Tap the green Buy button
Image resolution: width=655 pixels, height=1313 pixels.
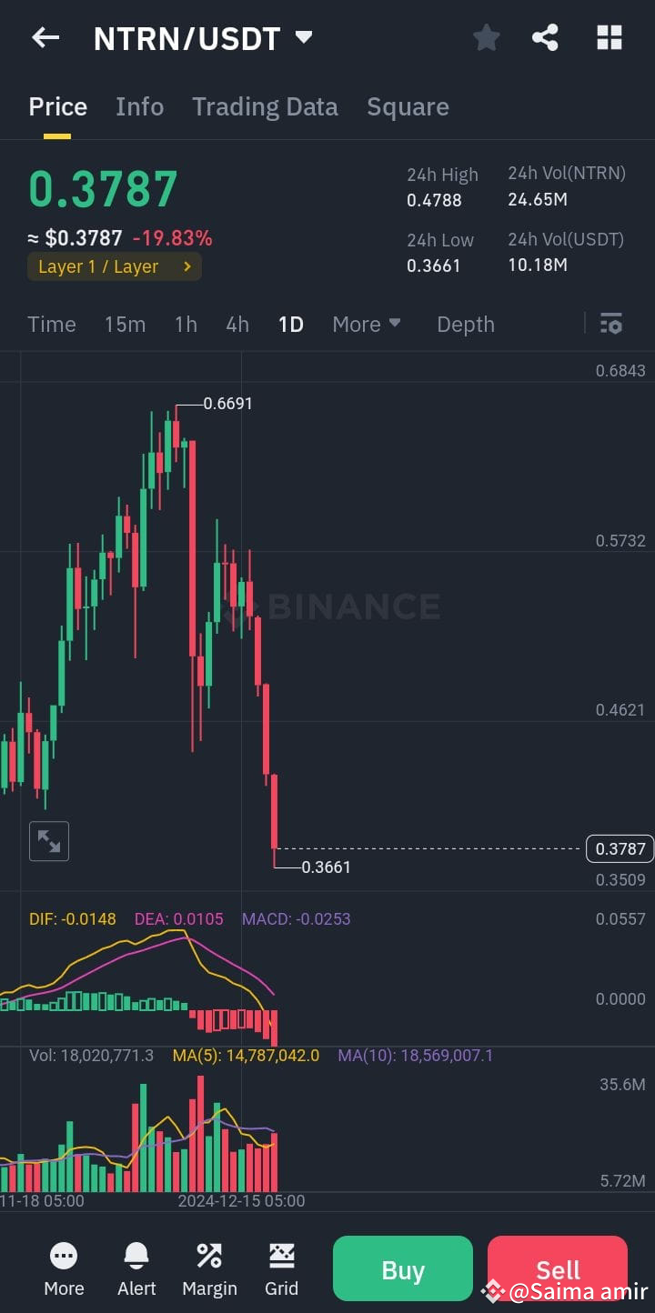pyautogui.click(x=402, y=1268)
